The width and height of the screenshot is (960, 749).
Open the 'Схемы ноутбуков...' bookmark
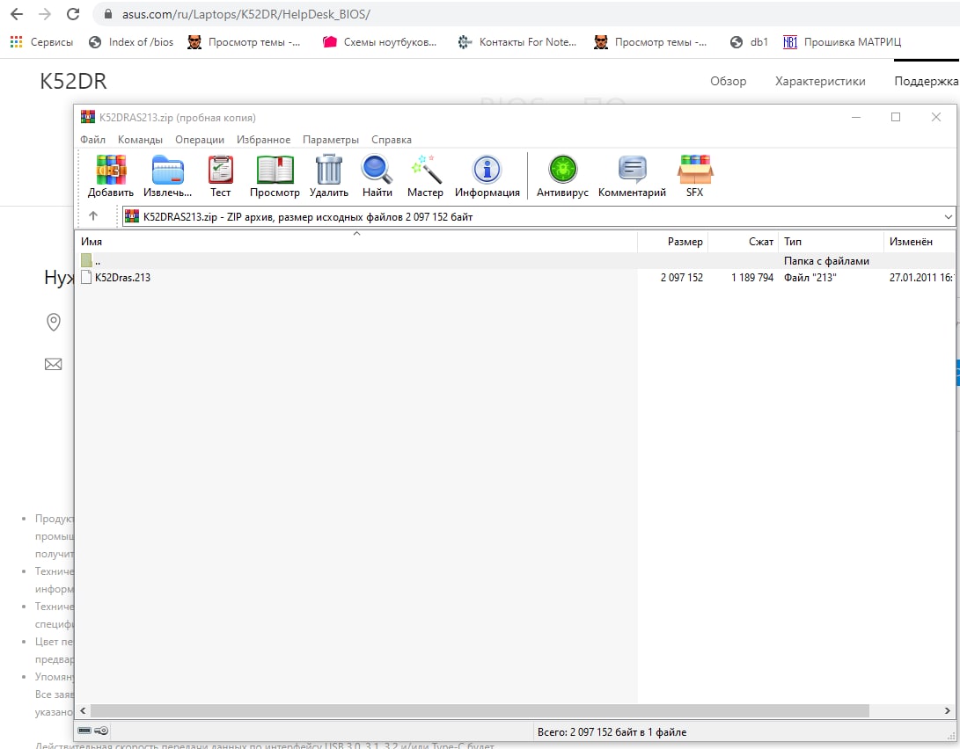(380, 42)
